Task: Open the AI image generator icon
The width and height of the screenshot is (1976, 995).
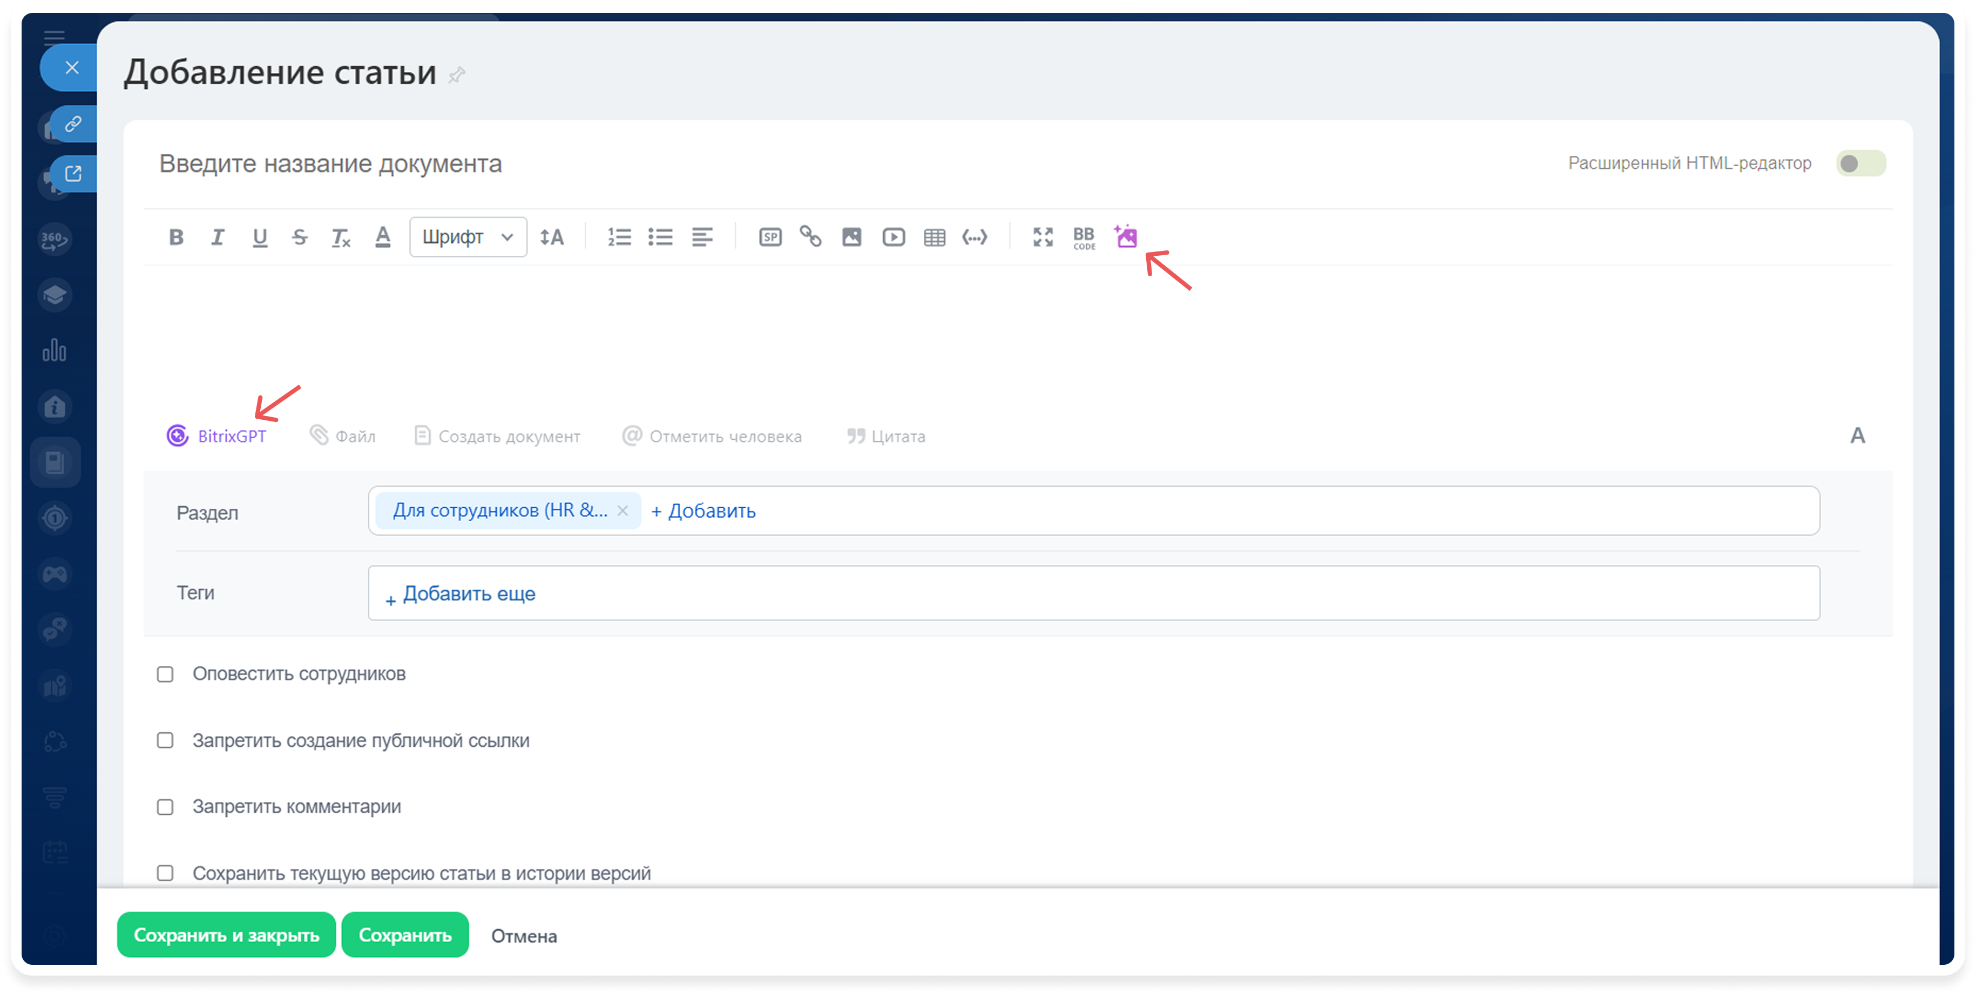Action: tap(1126, 237)
